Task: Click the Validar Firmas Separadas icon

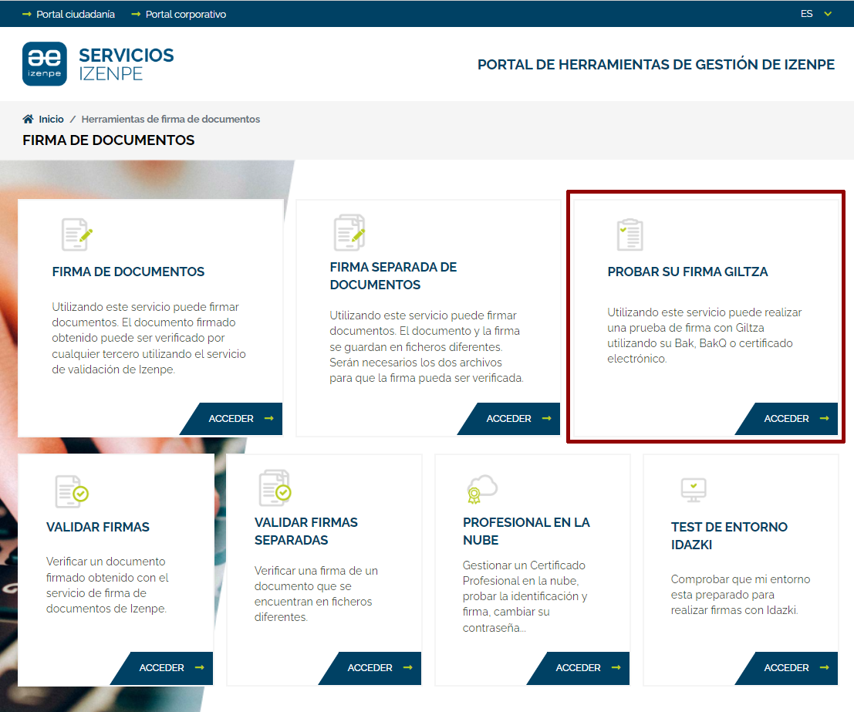Action: click(275, 487)
